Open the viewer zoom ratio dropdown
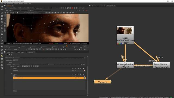This screenshot has height=98, width=174. click(84, 8)
